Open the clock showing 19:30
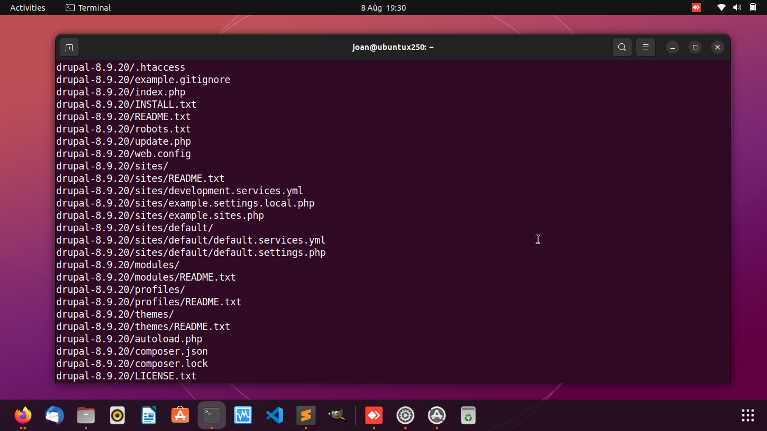The height and width of the screenshot is (431, 767). tap(383, 8)
